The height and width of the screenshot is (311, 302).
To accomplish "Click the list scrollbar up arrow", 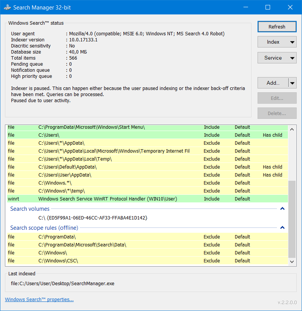I will pyautogui.click(x=292, y=129).
